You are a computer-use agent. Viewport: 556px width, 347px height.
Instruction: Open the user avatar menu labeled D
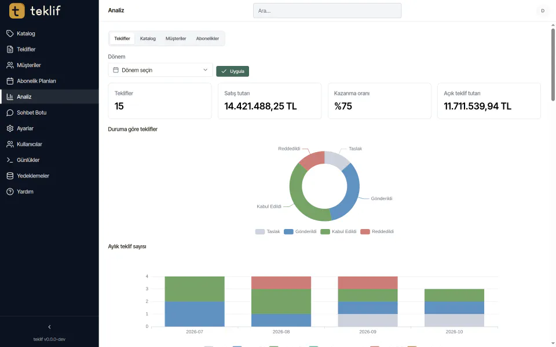[543, 10]
